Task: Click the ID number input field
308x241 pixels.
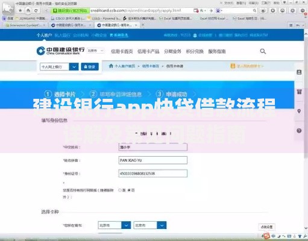Action: (153, 174)
